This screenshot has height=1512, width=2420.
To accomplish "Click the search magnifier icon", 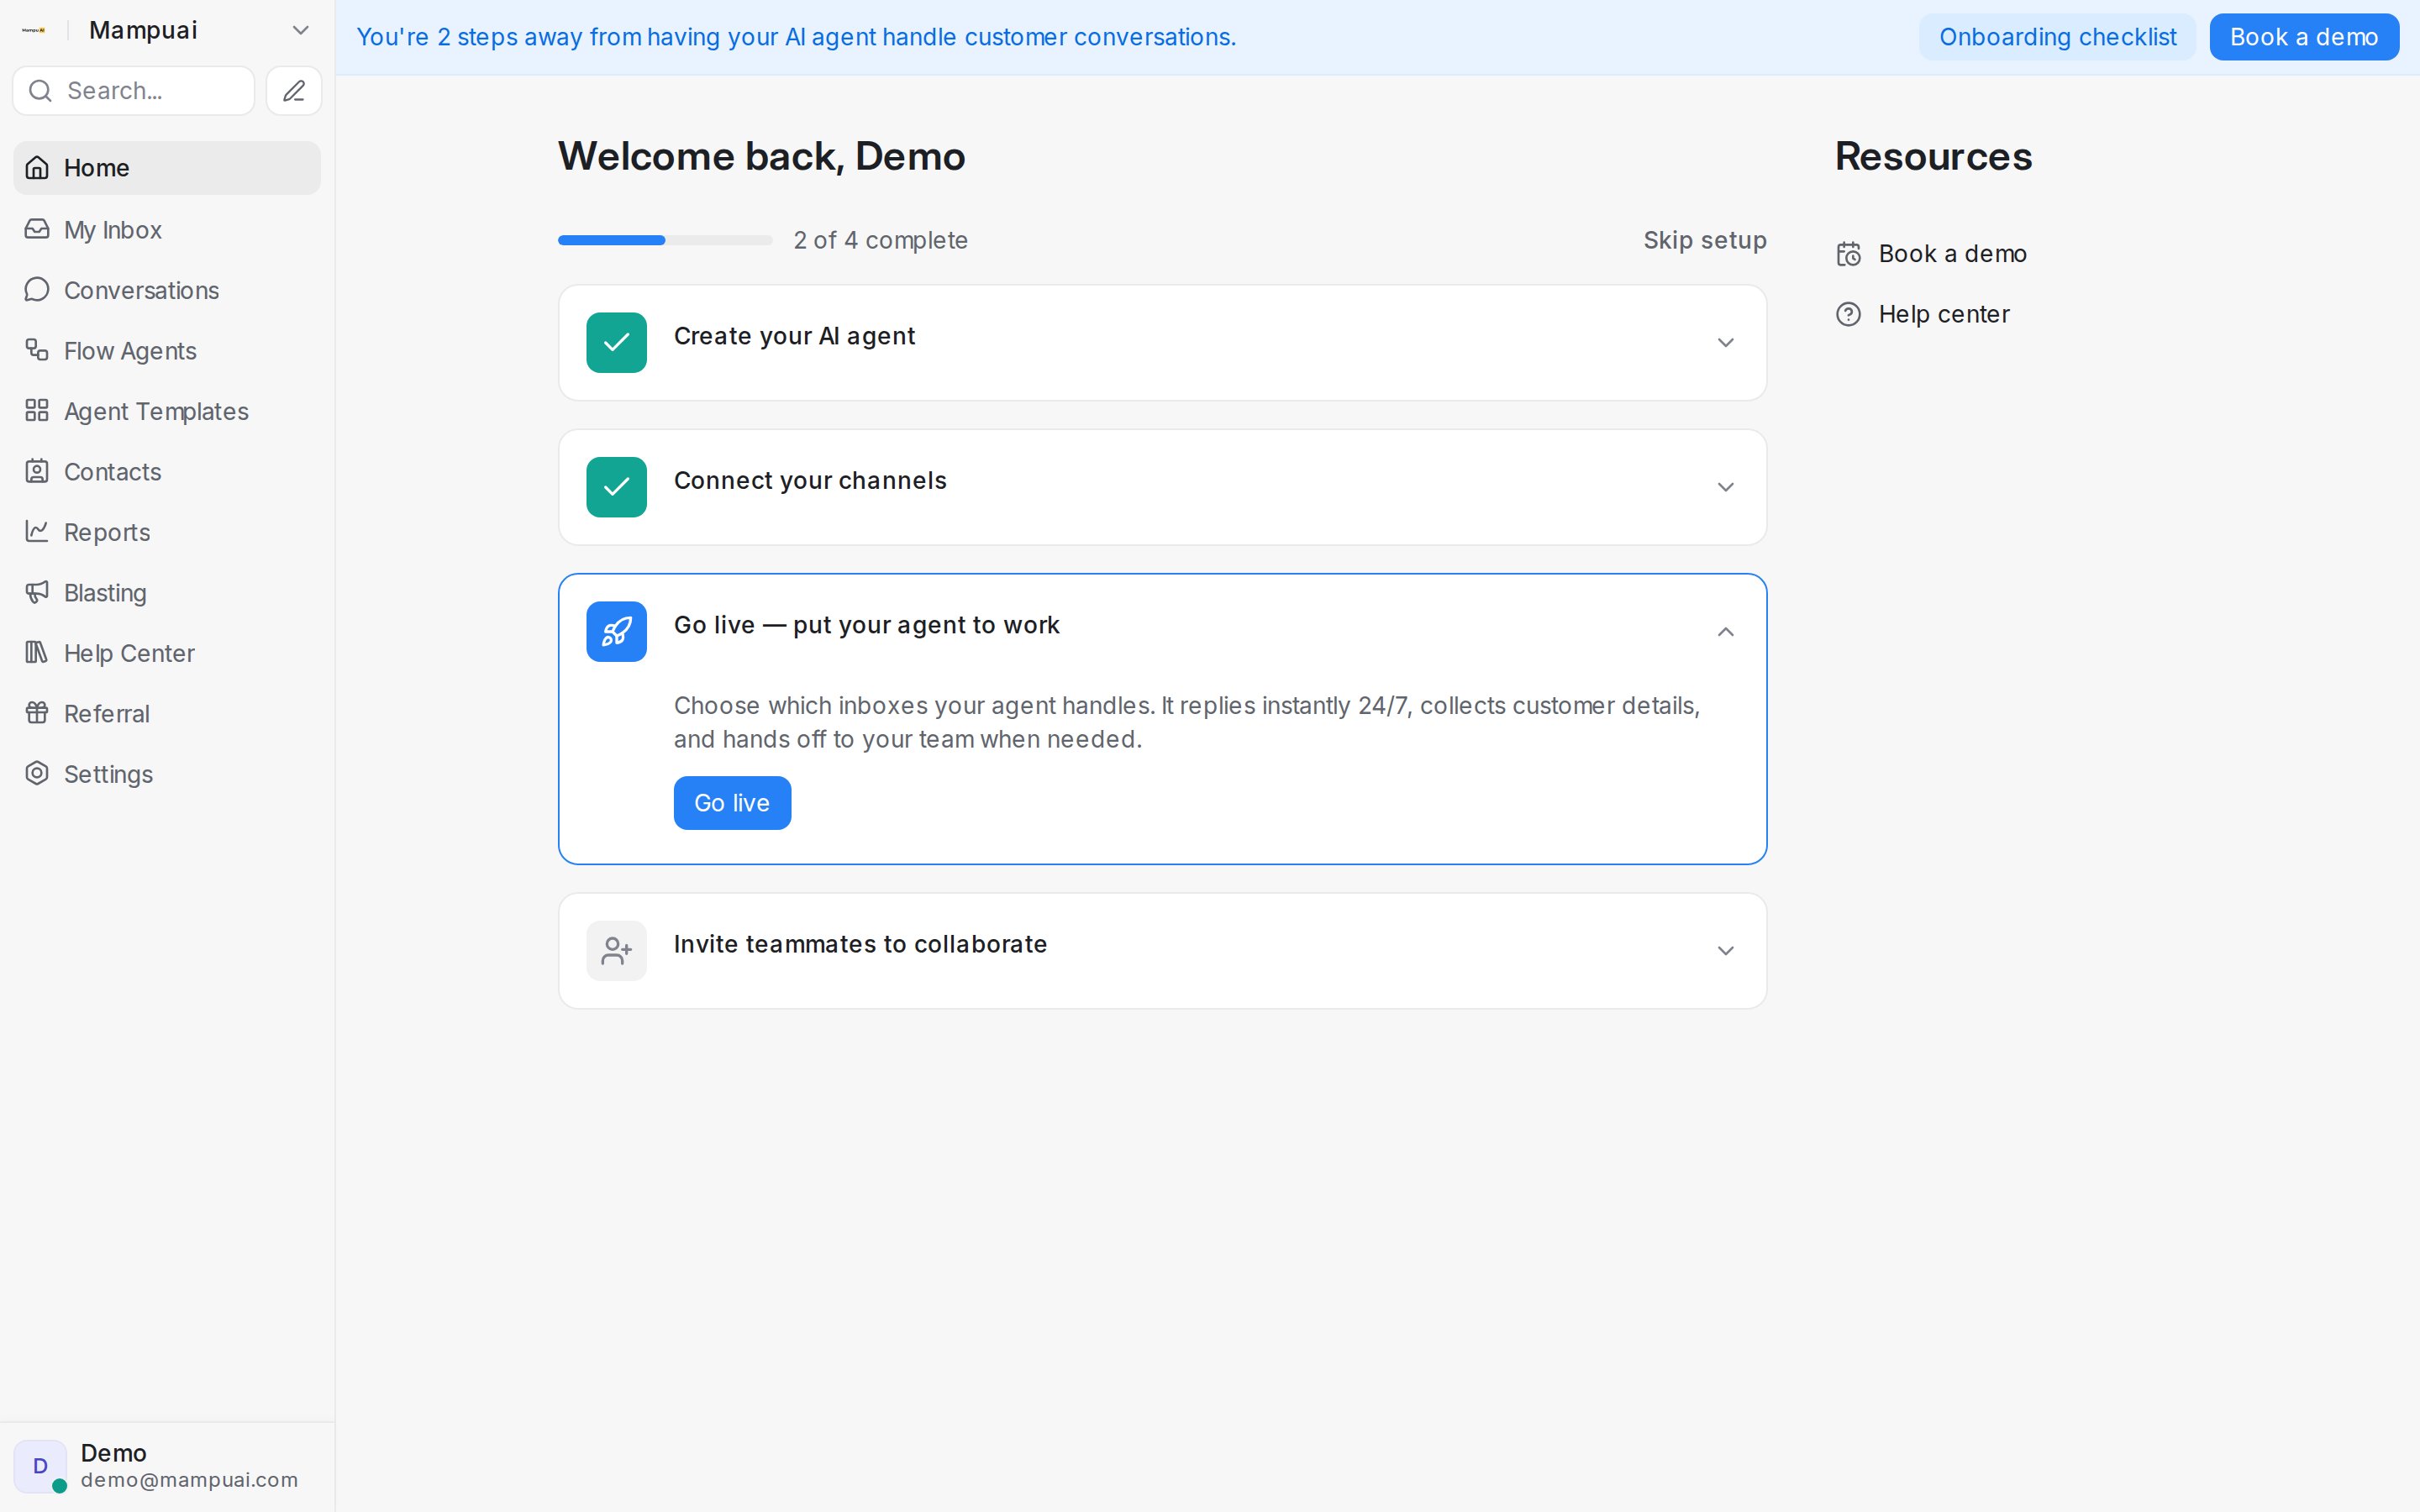I will [40, 91].
